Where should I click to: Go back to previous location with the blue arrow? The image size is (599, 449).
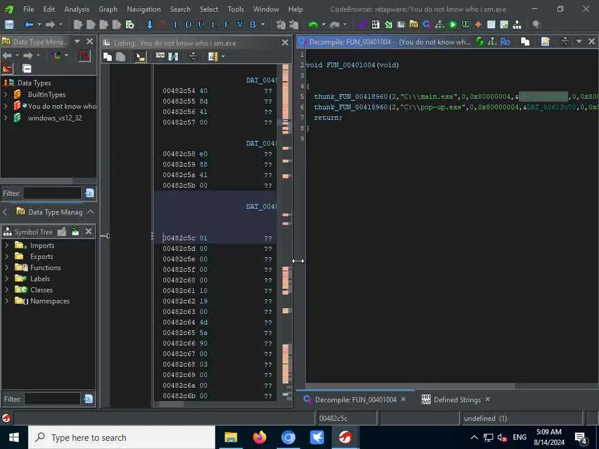pyautogui.click(x=29, y=25)
